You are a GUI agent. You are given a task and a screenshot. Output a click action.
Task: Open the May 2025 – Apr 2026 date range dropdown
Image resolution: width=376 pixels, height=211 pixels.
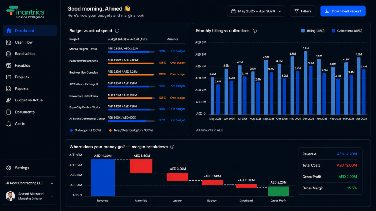click(256, 11)
